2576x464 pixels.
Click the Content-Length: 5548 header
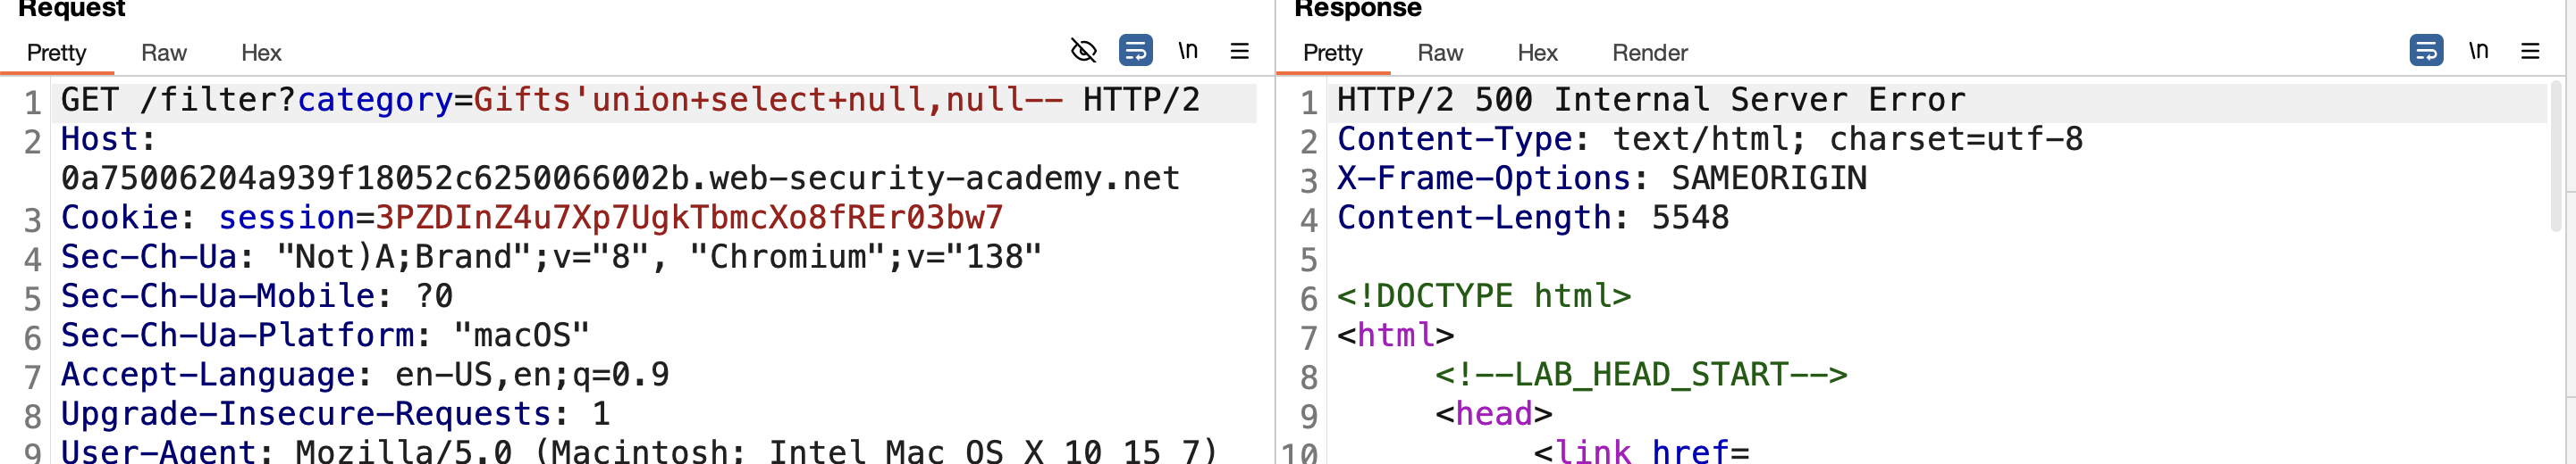click(1533, 218)
